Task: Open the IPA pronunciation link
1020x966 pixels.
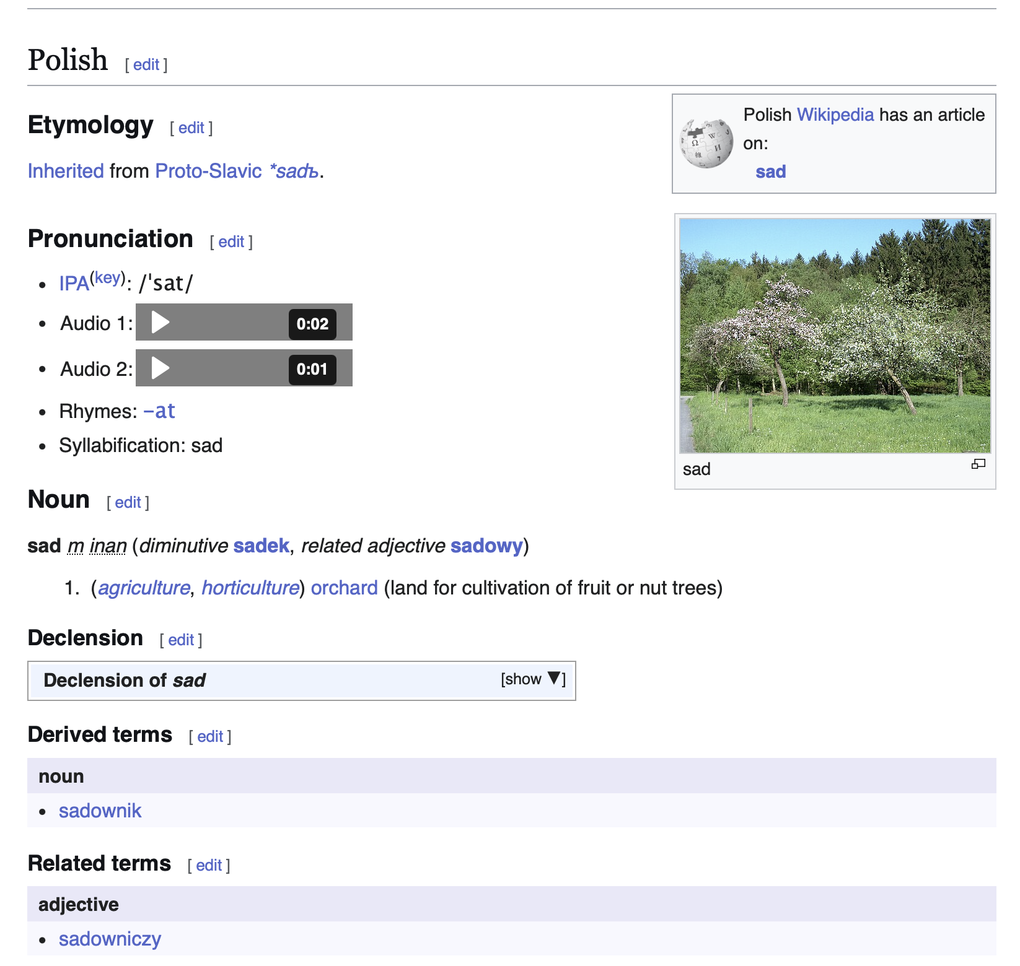Action: point(74,284)
